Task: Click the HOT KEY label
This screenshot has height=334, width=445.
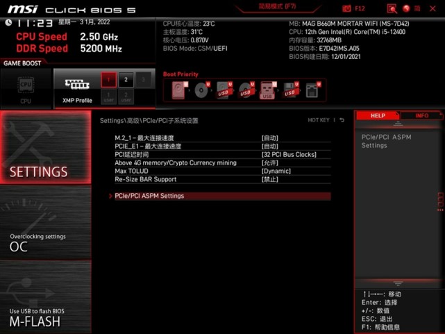Action: (x=319, y=120)
